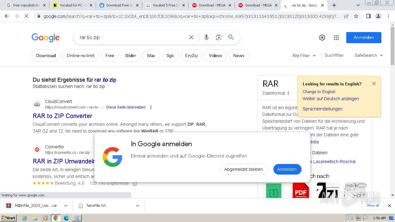The width and height of the screenshot is (395, 222).
Task: Bookmark this page with the star icon
Action: [356, 16]
